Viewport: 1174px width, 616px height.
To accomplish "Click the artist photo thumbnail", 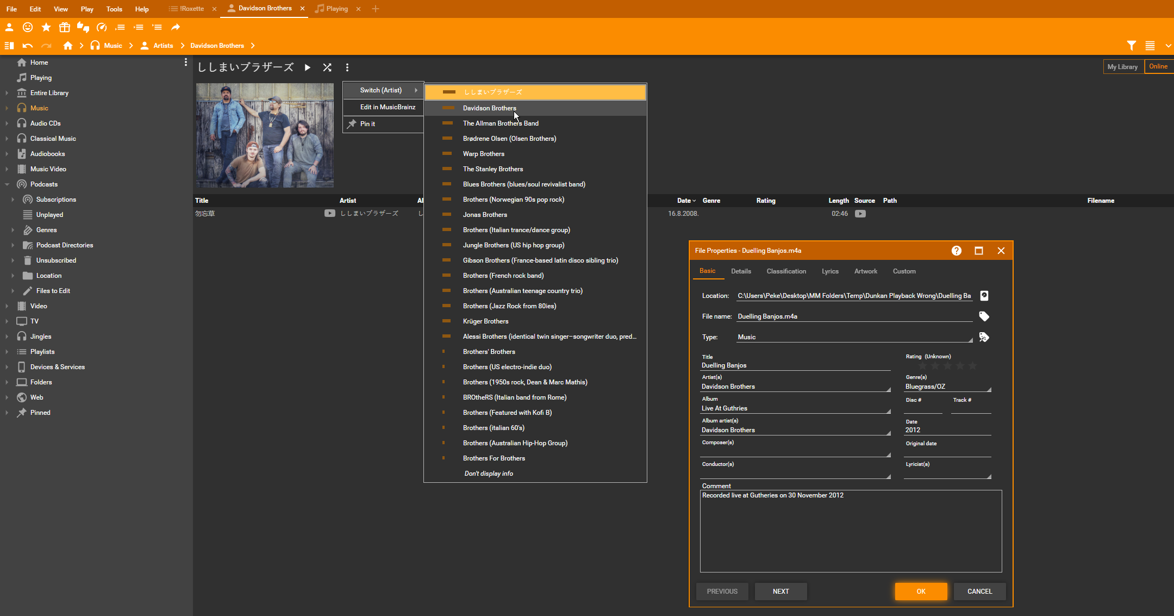I will click(x=265, y=135).
